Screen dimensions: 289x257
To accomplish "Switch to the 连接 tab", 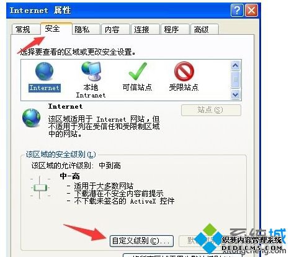I will (x=145, y=29).
